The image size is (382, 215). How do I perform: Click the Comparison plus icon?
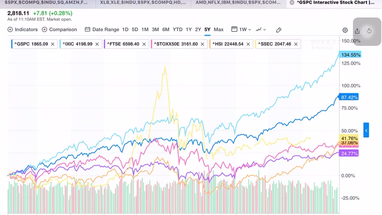pyautogui.click(x=44, y=30)
